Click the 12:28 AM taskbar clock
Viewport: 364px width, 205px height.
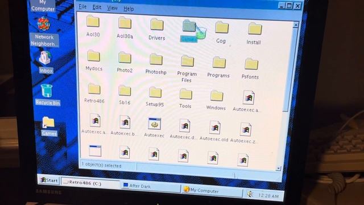[x=268, y=196]
